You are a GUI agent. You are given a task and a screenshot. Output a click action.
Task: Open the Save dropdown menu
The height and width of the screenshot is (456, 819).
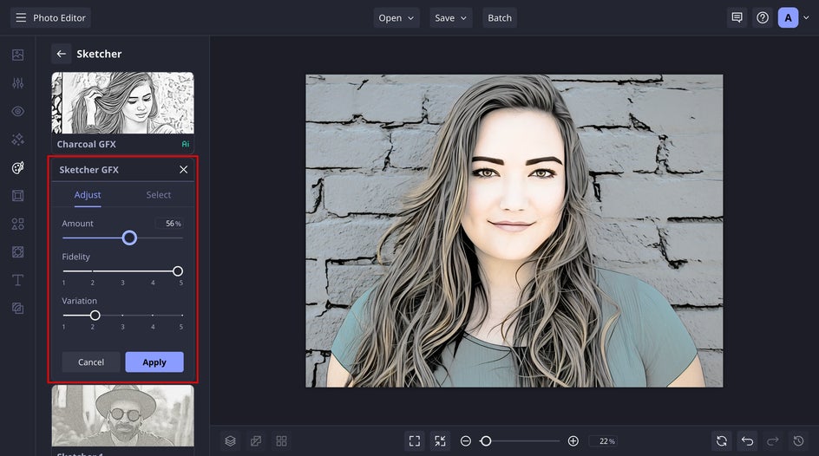pyautogui.click(x=451, y=17)
